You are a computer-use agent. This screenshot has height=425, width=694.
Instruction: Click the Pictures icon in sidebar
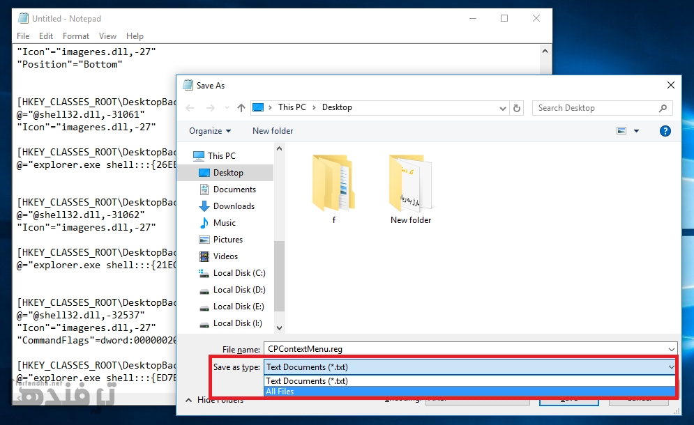click(x=204, y=240)
